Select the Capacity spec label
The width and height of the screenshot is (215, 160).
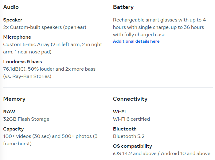click(13, 129)
